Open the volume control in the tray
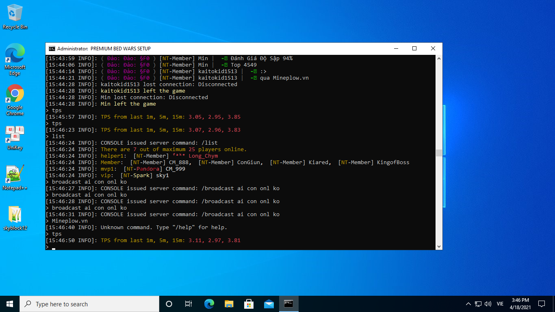The width and height of the screenshot is (555, 312). coord(488,304)
